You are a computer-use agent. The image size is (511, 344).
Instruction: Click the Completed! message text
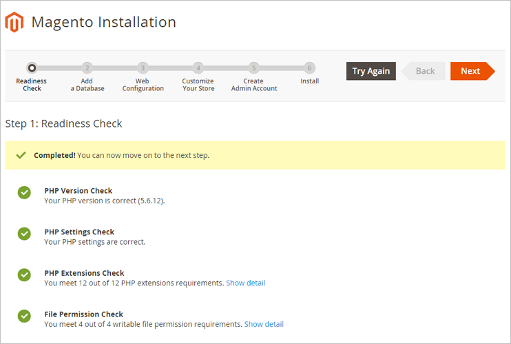point(122,155)
